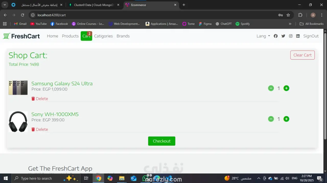The height and width of the screenshot is (183, 327).
Task: Open Outlook from the taskbar
Action: click(134, 178)
